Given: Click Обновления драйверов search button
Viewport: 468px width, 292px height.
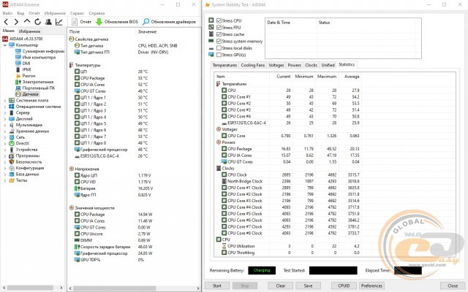Looking at the screenshot, I should [169, 22].
